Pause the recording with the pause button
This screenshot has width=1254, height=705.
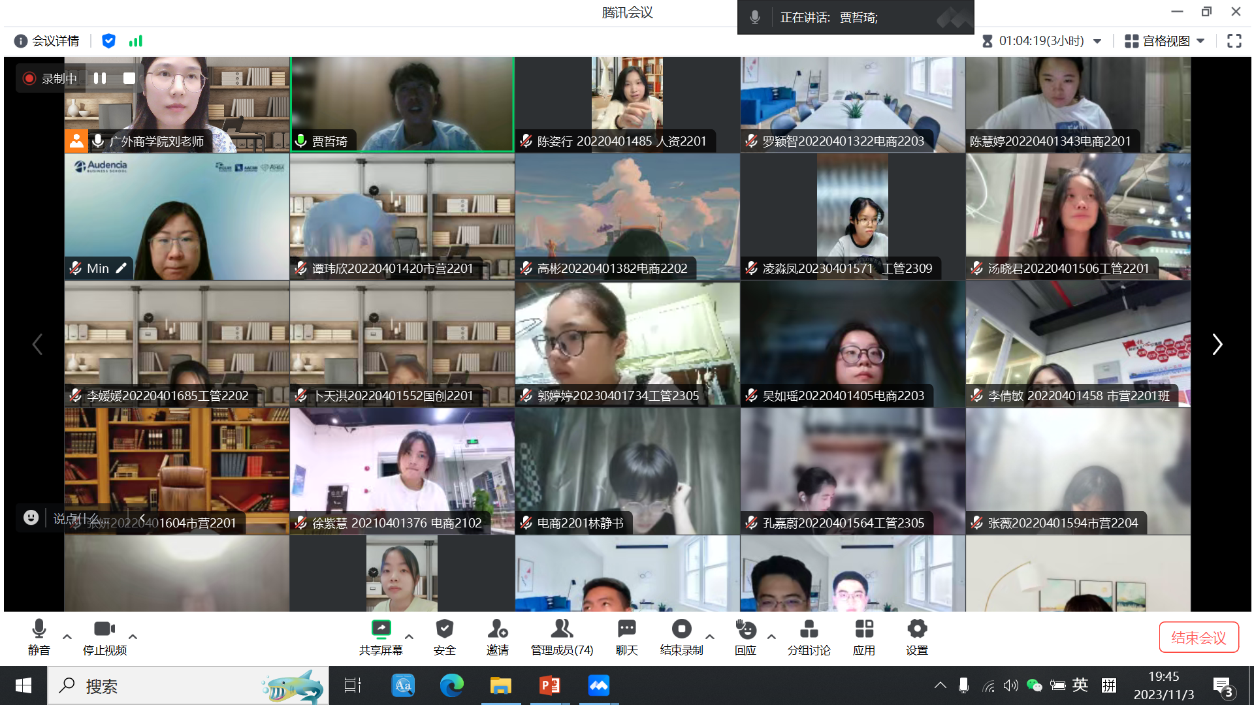pos(100,78)
